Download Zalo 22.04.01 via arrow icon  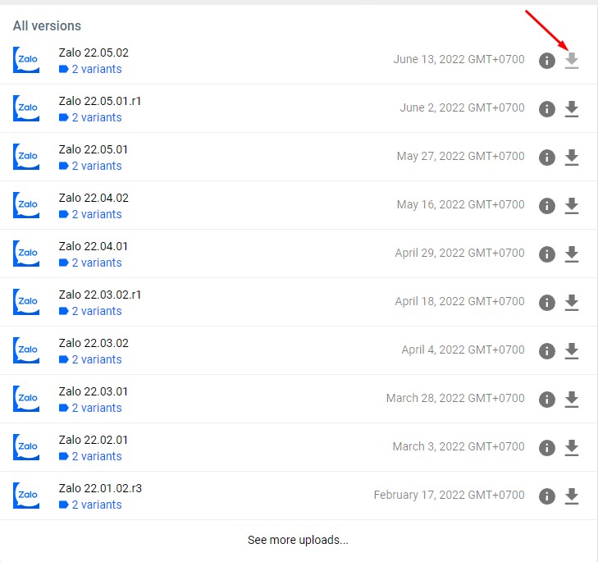pyautogui.click(x=572, y=254)
